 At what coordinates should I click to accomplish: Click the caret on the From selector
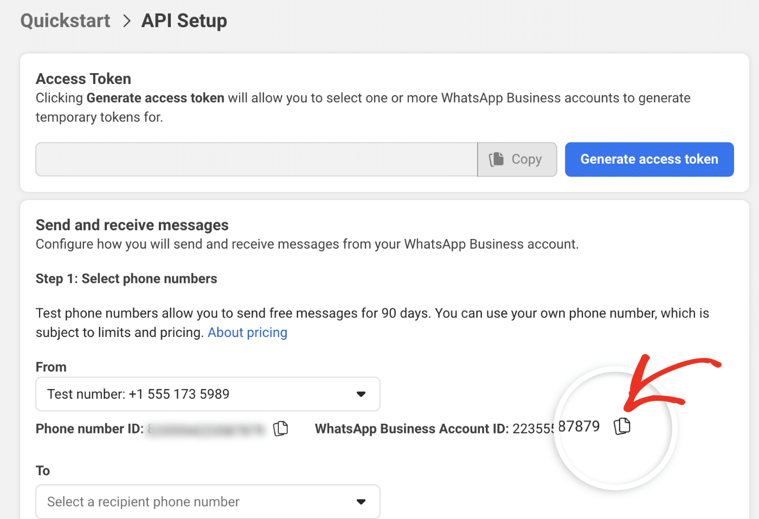(361, 394)
